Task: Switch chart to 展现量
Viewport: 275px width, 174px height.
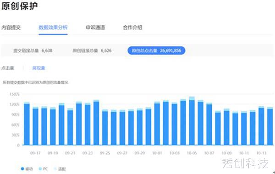Action: tap(38, 68)
